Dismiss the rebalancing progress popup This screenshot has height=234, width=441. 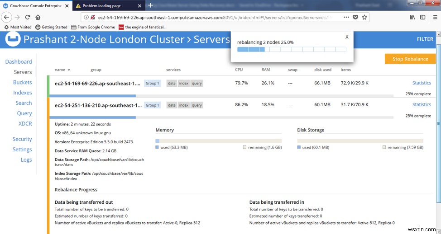(347, 37)
